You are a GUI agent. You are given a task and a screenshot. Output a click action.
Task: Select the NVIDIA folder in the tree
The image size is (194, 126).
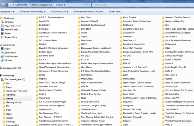(10, 118)
